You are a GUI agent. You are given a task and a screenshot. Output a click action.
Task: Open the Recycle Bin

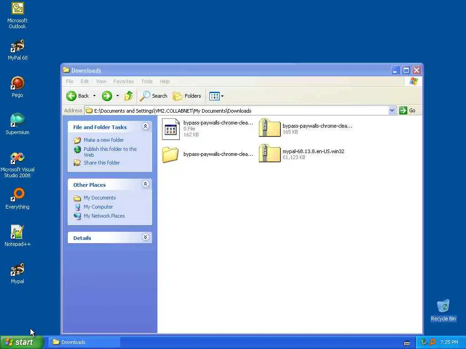pyautogui.click(x=443, y=310)
